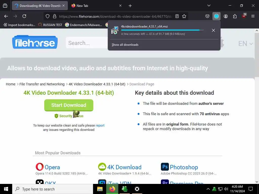Open the extensions puzzle icon
Screen dimensions: 259x194
235,16
